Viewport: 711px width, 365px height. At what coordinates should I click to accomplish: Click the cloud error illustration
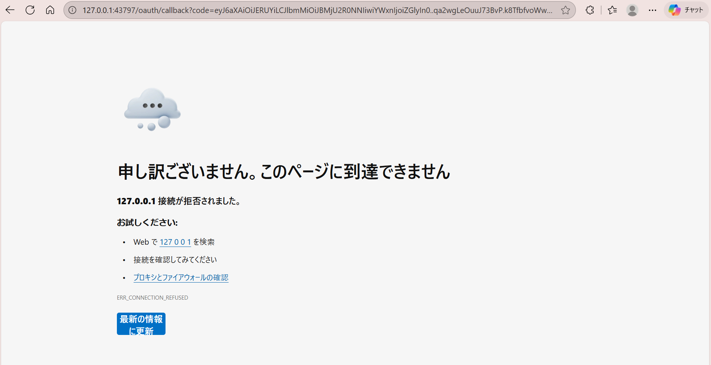pos(152,109)
